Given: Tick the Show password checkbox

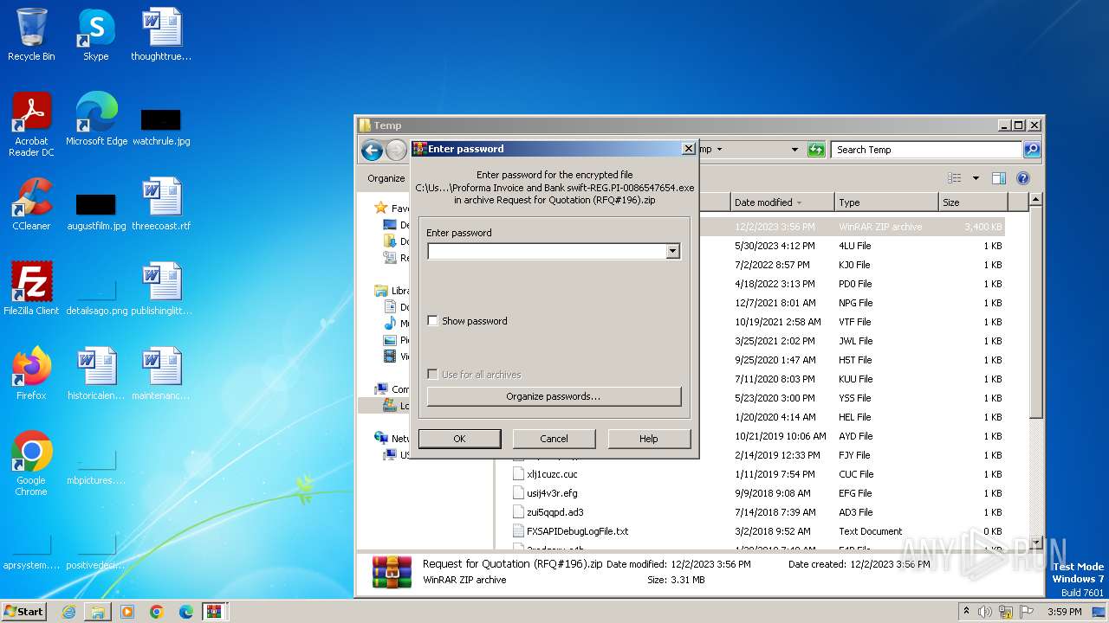Looking at the screenshot, I should [x=433, y=321].
